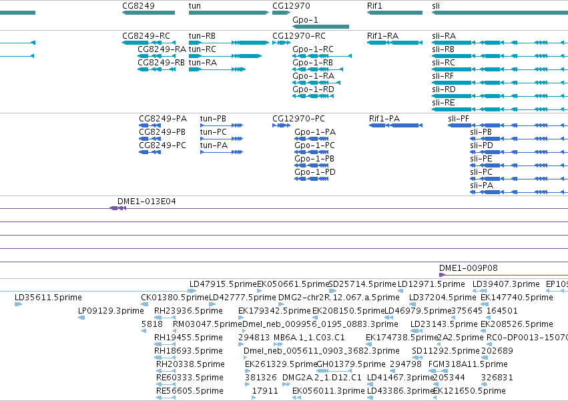
Task: Select protein sli-PF
Action: [x=508, y=125]
